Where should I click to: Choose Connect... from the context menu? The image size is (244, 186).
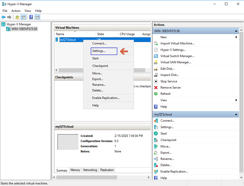coord(109,43)
